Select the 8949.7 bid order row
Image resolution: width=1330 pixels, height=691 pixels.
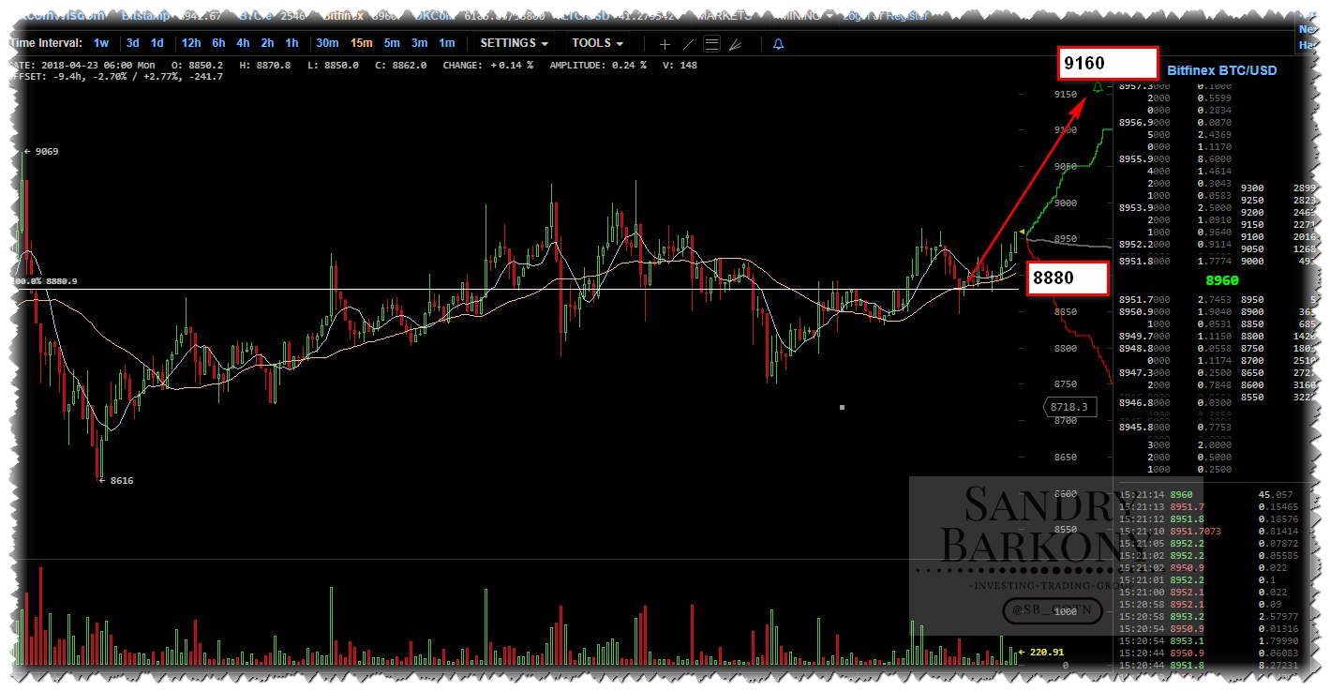1175,336
